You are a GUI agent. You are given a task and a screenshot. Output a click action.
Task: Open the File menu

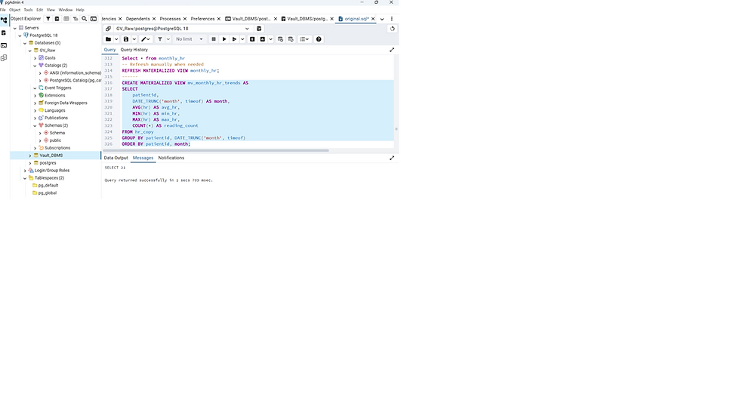click(x=3, y=9)
